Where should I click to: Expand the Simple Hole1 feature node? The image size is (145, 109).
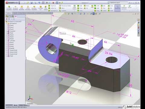click(7, 50)
